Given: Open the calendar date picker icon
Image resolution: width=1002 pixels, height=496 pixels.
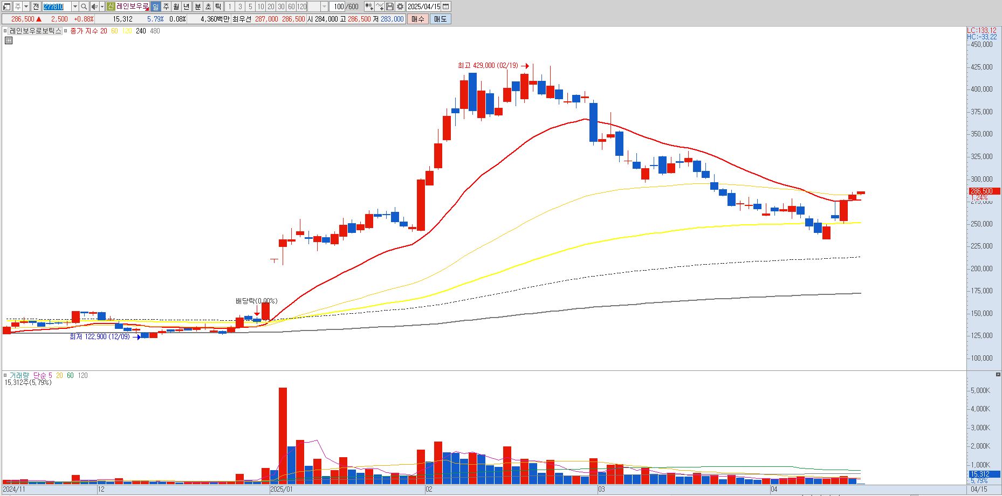Looking at the screenshot, I should (x=446, y=6).
